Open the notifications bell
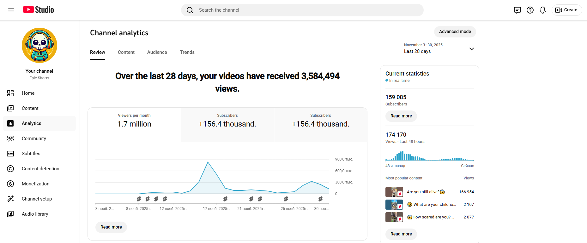Screen dimensions: 587x243 542,10
